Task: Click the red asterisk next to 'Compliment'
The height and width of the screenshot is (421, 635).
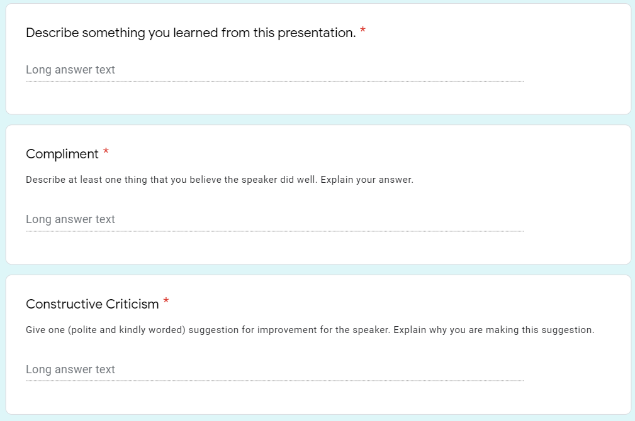Action: (106, 151)
